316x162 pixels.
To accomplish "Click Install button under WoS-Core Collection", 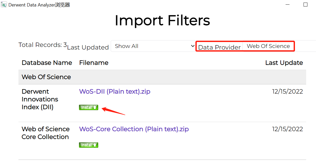I will coord(89,145).
